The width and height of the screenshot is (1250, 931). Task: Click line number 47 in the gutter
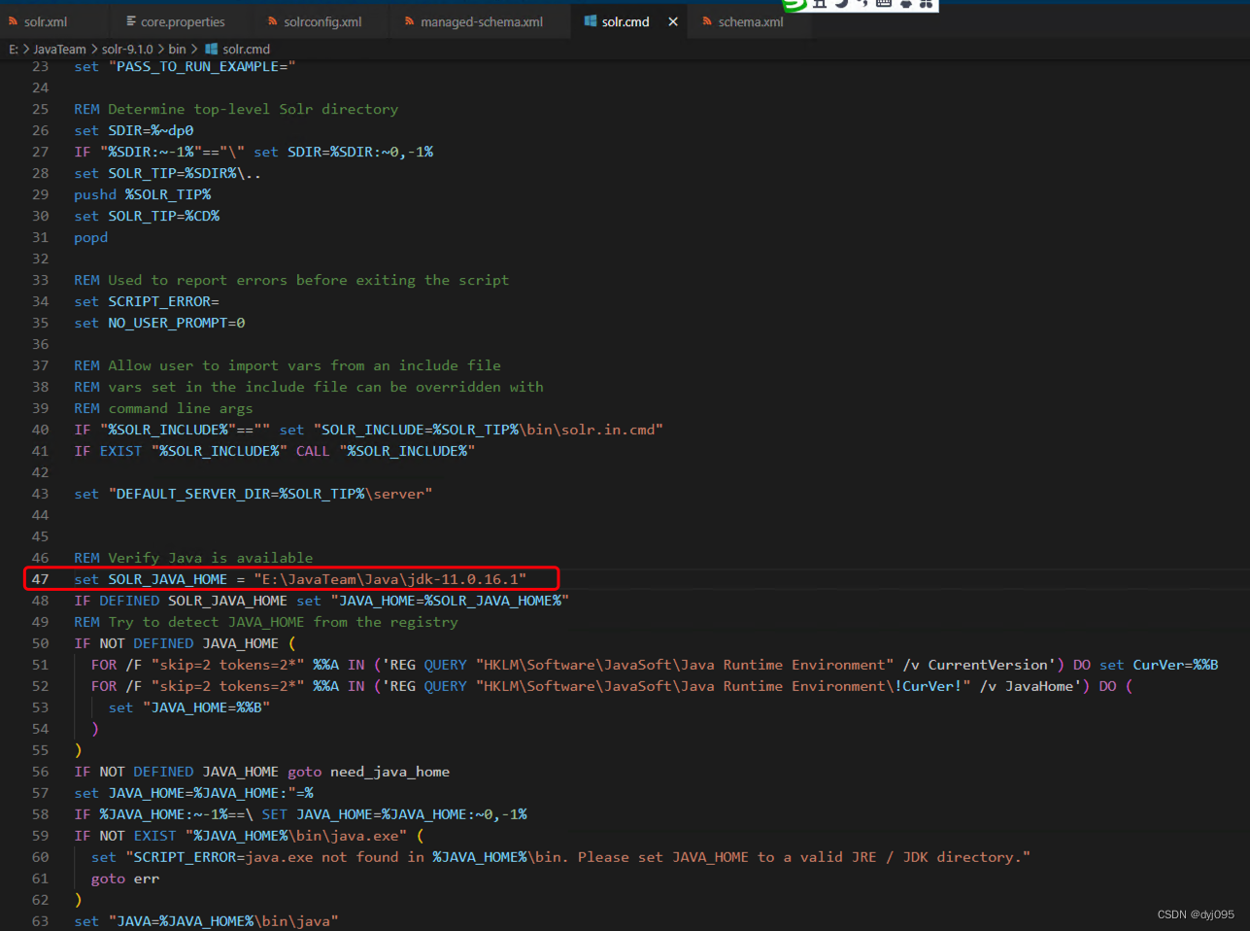pyautogui.click(x=40, y=579)
